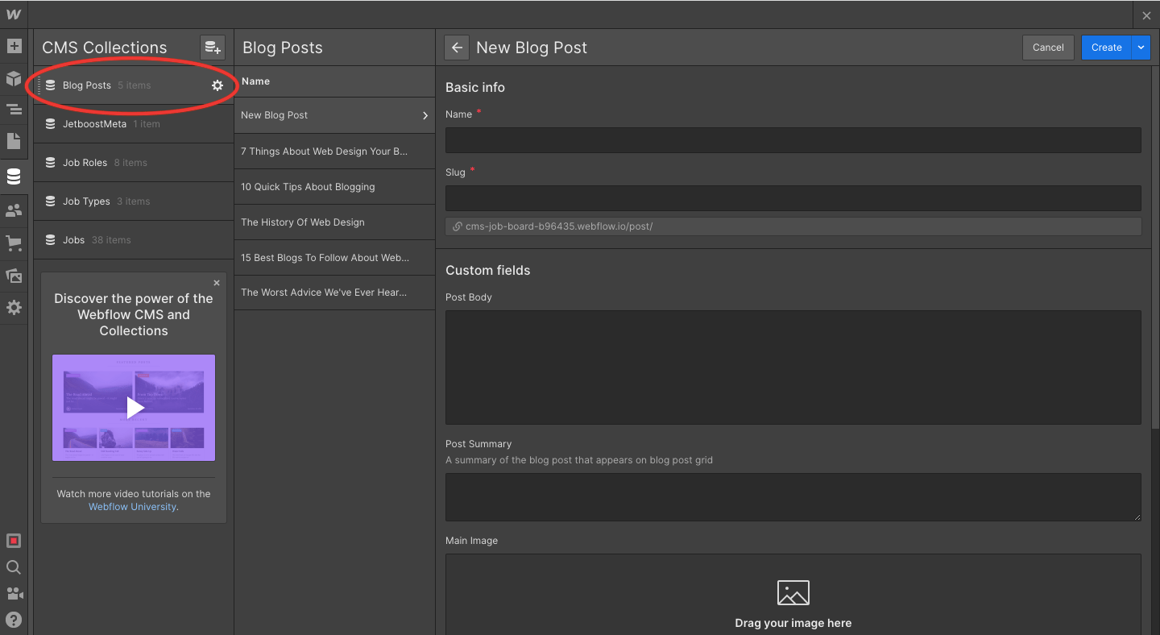Select the Job Roles collection
The height and width of the screenshot is (635, 1160).
pyautogui.click(x=85, y=163)
